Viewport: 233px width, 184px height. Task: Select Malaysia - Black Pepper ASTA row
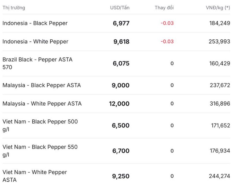tap(42, 85)
